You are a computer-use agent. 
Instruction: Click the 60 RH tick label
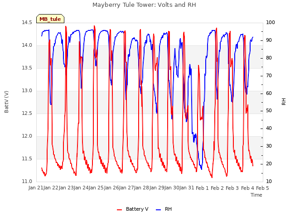(269, 93)
